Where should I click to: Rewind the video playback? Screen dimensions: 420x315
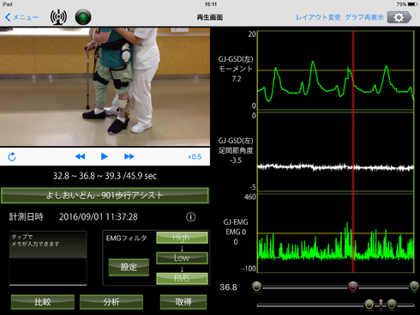[80, 156]
